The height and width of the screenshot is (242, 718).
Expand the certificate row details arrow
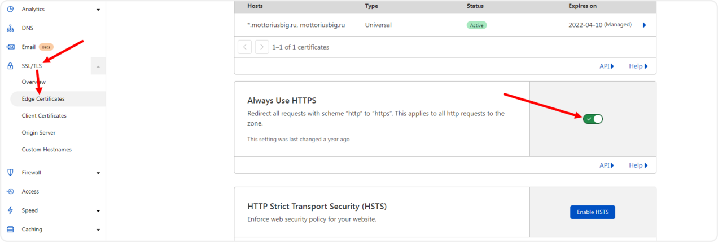645,25
